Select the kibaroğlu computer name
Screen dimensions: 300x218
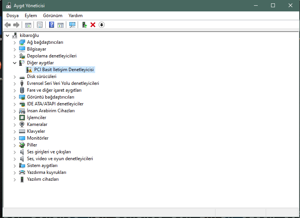pos(29,35)
